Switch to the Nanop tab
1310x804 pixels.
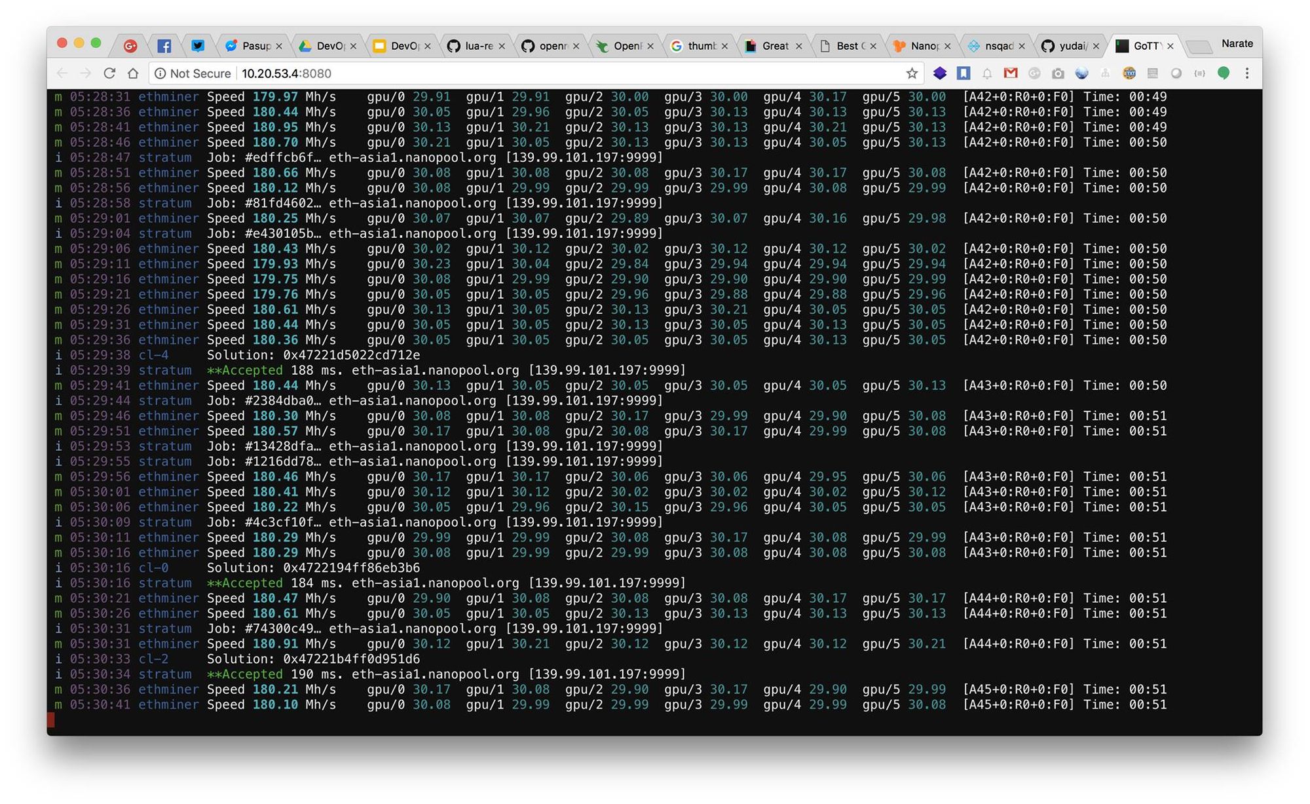pos(924,46)
